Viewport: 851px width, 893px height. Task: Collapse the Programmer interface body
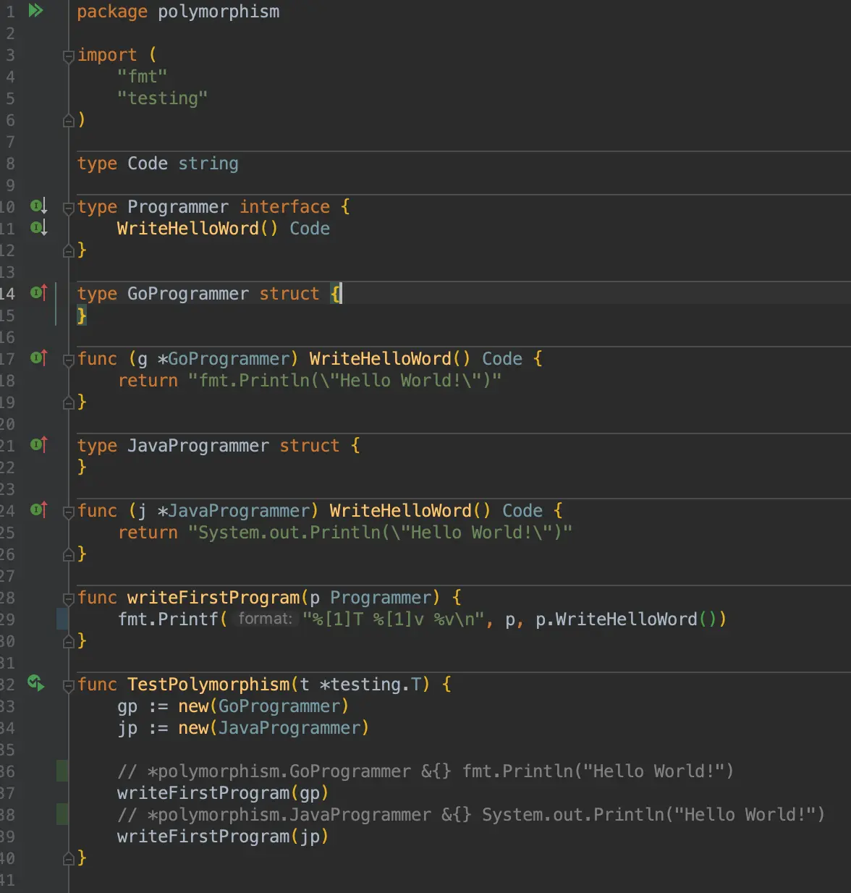click(x=67, y=208)
